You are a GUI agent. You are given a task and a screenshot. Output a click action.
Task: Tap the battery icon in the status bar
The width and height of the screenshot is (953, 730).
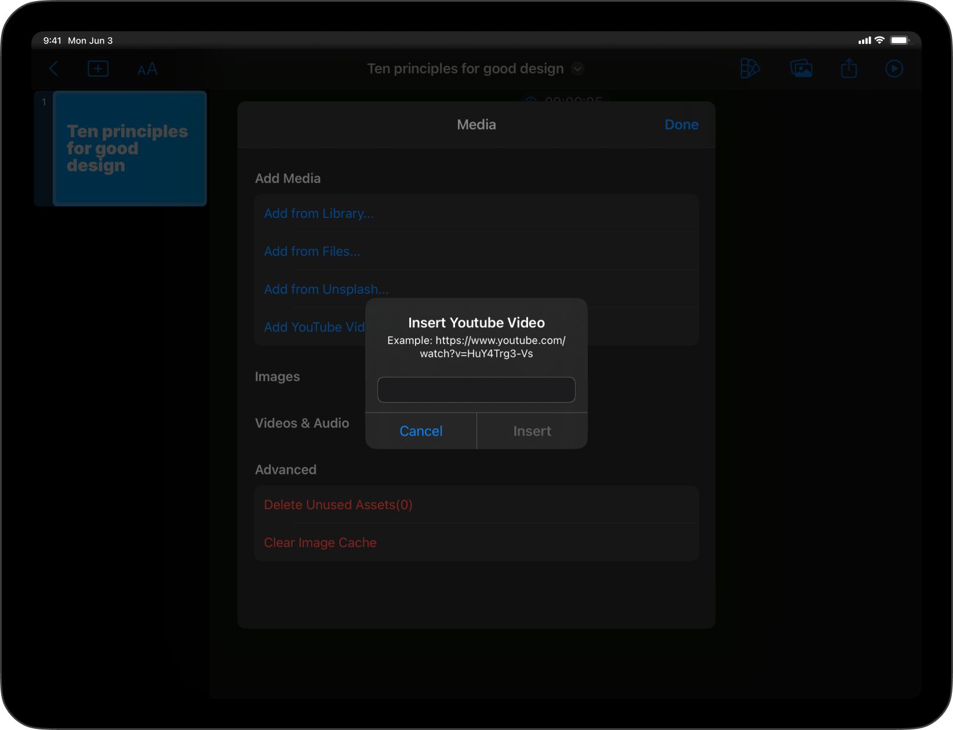[x=900, y=40]
